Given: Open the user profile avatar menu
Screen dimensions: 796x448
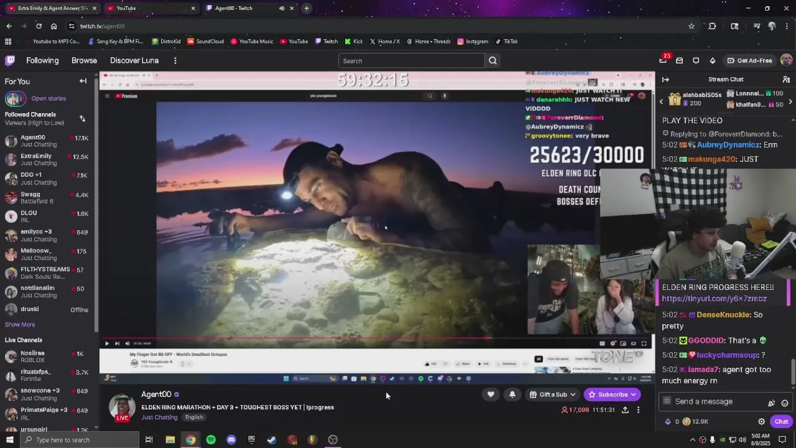Looking at the screenshot, I should tap(786, 60).
